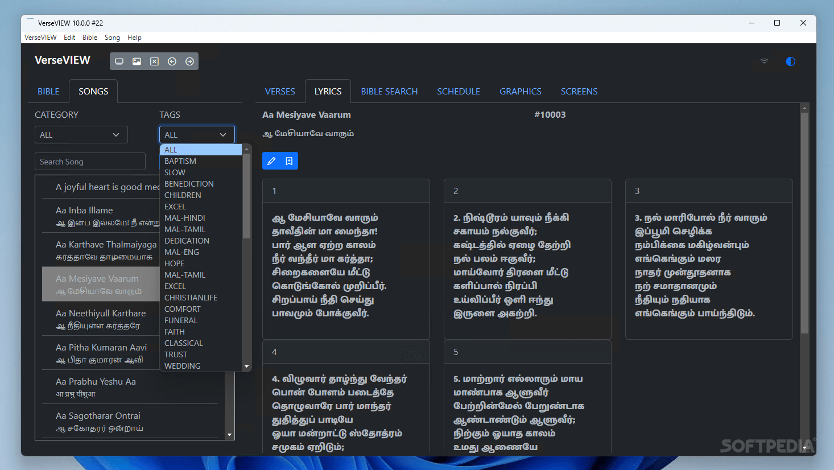834x470 pixels.
Task: Click the song number #10003
Action: [550, 115]
